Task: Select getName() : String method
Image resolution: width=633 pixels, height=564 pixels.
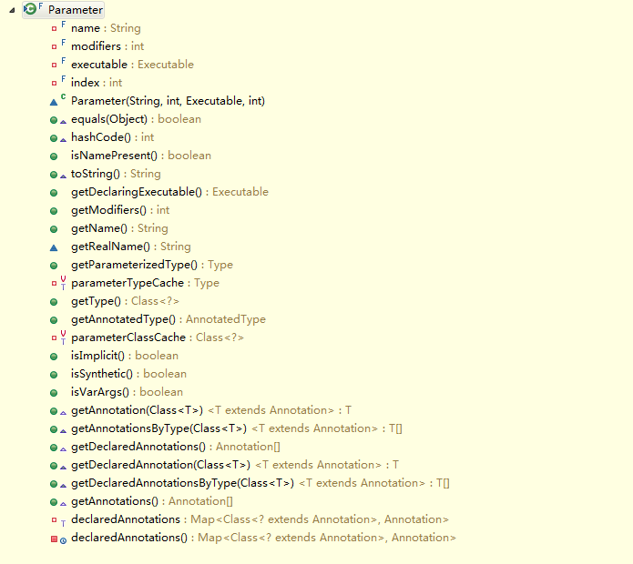Action: [x=119, y=228]
